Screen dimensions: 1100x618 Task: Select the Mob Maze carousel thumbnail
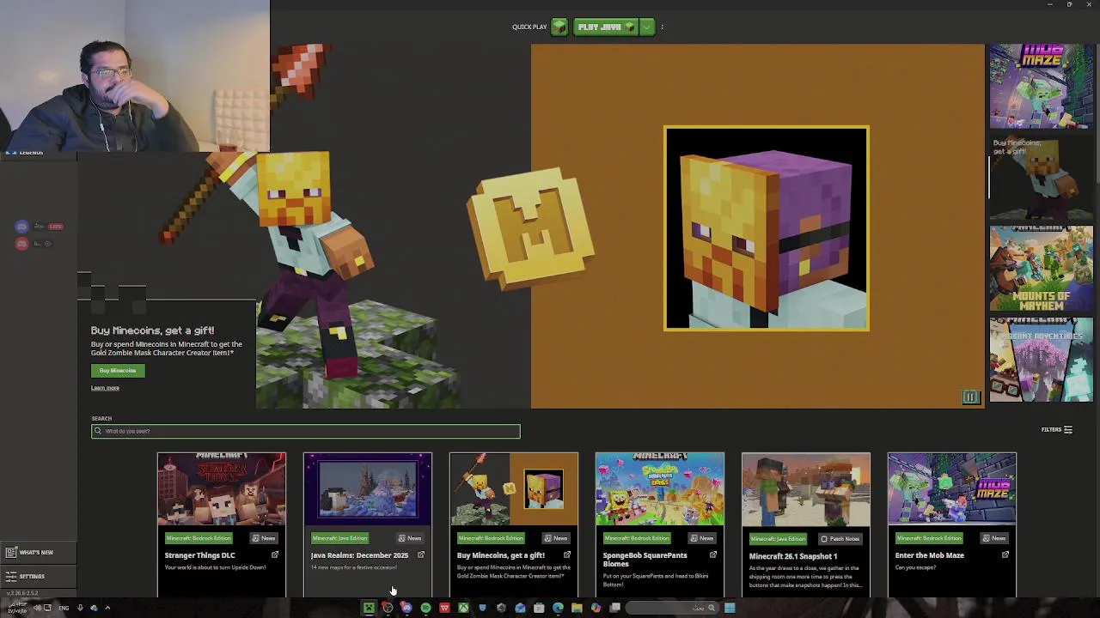(x=1041, y=86)
